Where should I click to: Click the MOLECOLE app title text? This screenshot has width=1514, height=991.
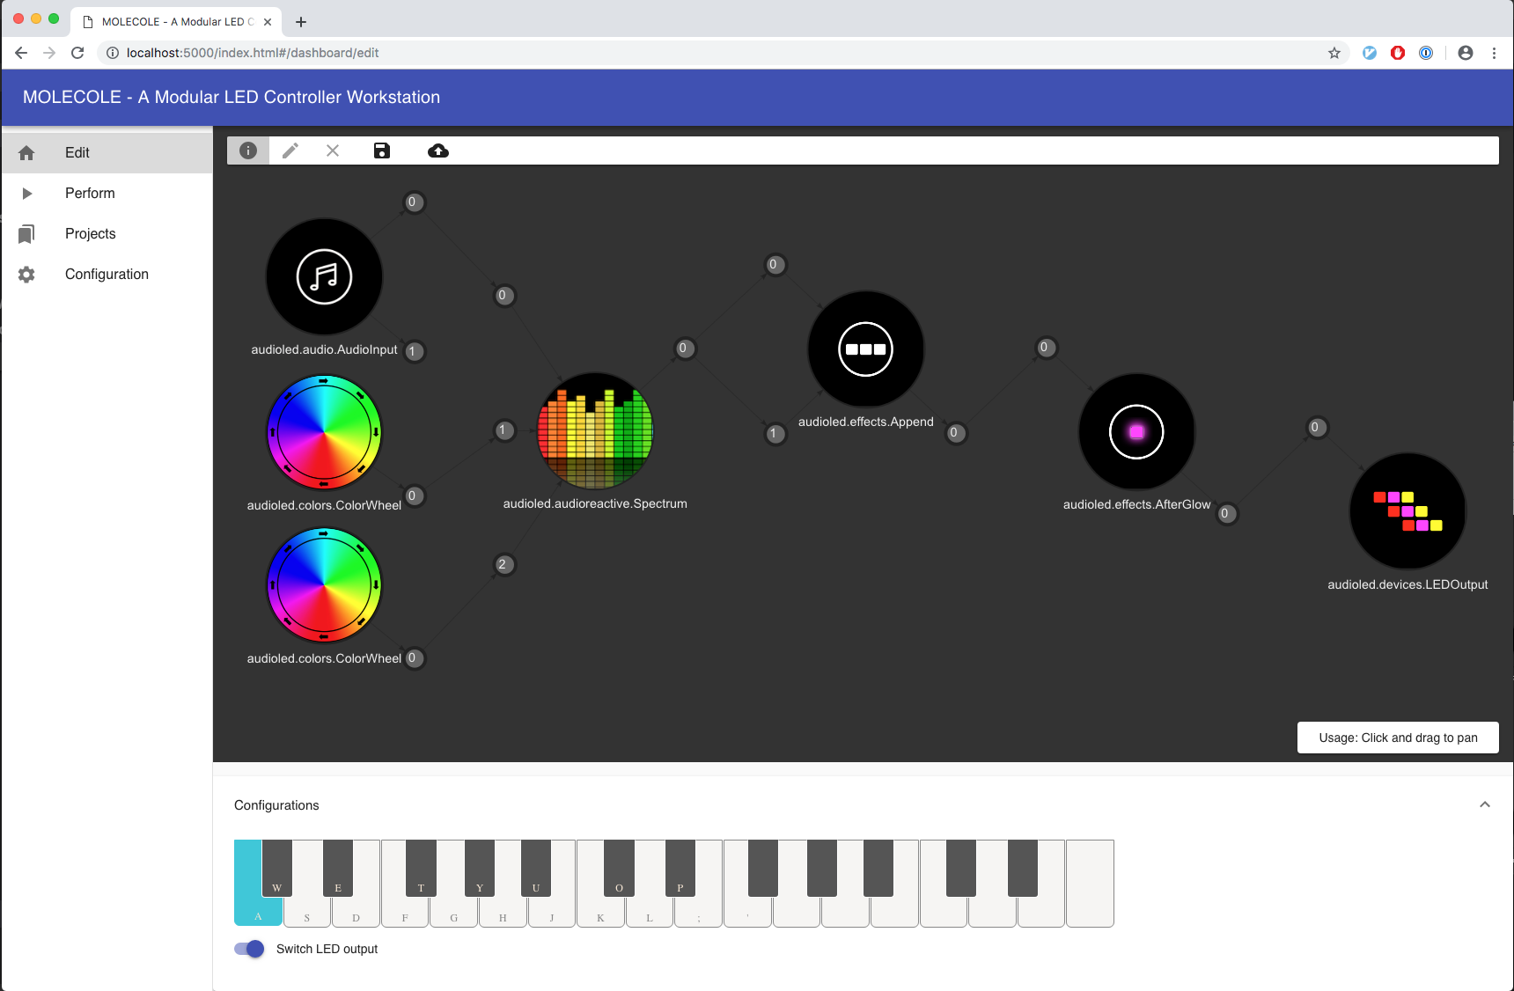click(x=232, y=97)
